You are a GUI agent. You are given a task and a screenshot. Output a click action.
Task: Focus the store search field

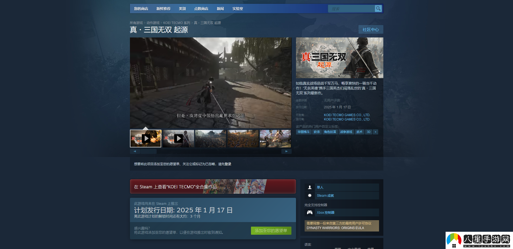(x=351, y=9)
